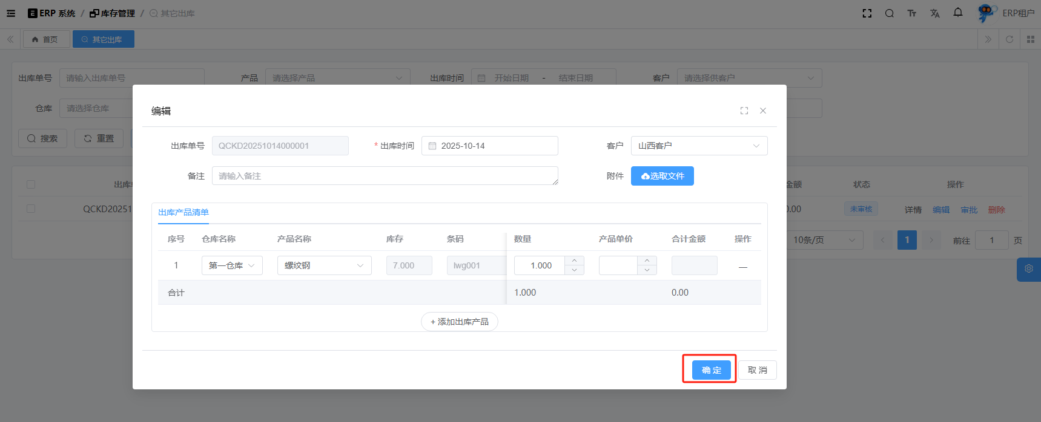
Task: Click 添加出库产品 button
Action: (460, 322)
